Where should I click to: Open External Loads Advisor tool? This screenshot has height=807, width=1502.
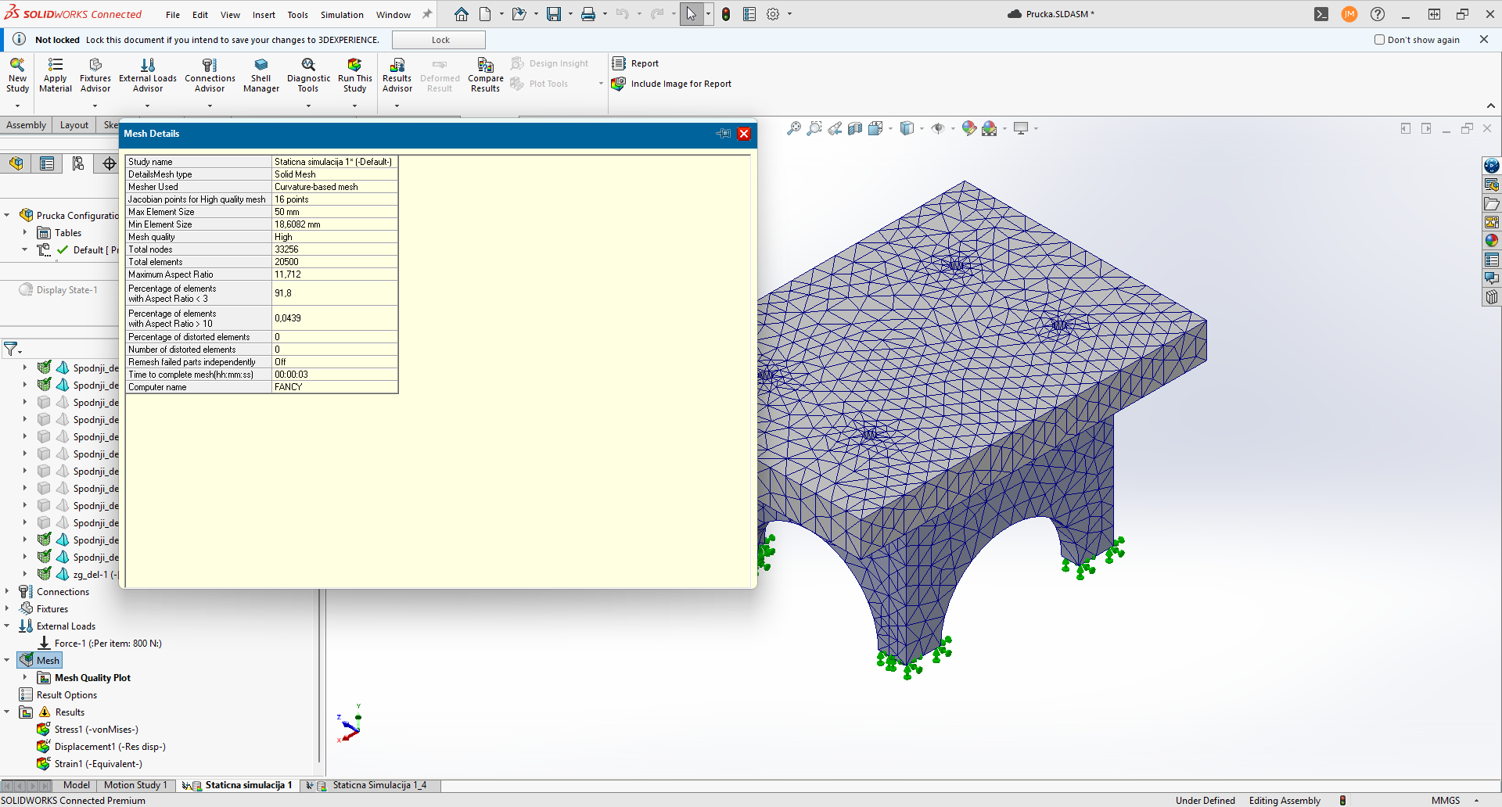[148, 75]
